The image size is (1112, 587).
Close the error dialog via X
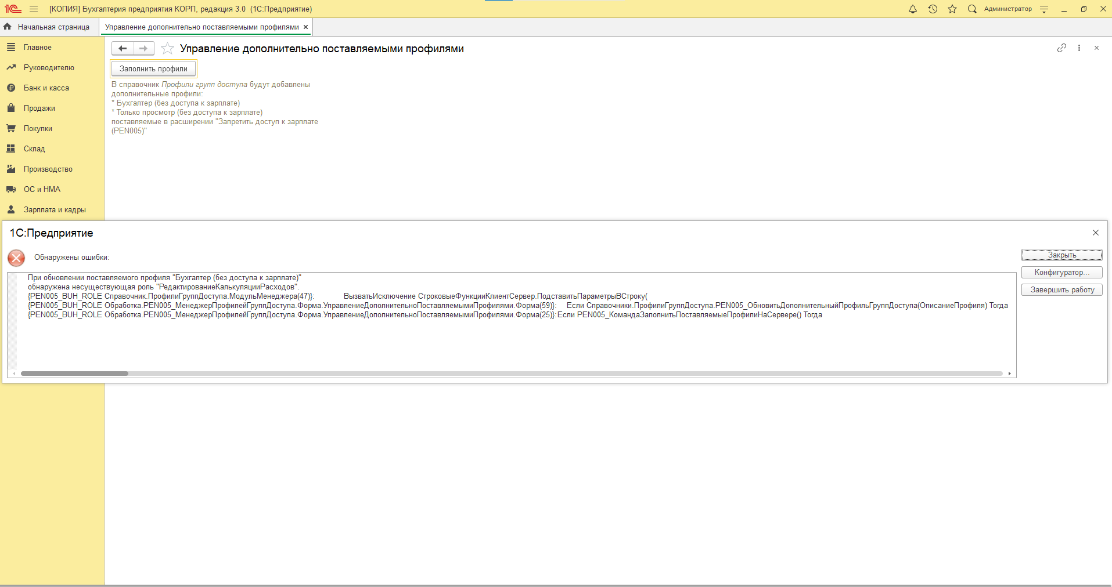coord(1096,233)
